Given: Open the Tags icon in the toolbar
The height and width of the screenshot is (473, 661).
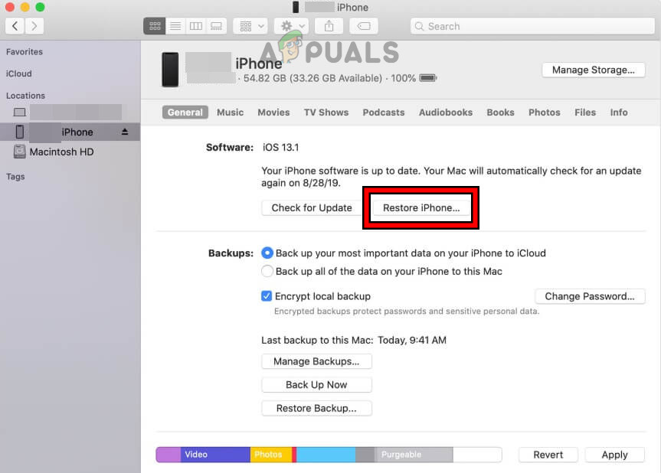Looking at the screenshot, I should [363, 25].
